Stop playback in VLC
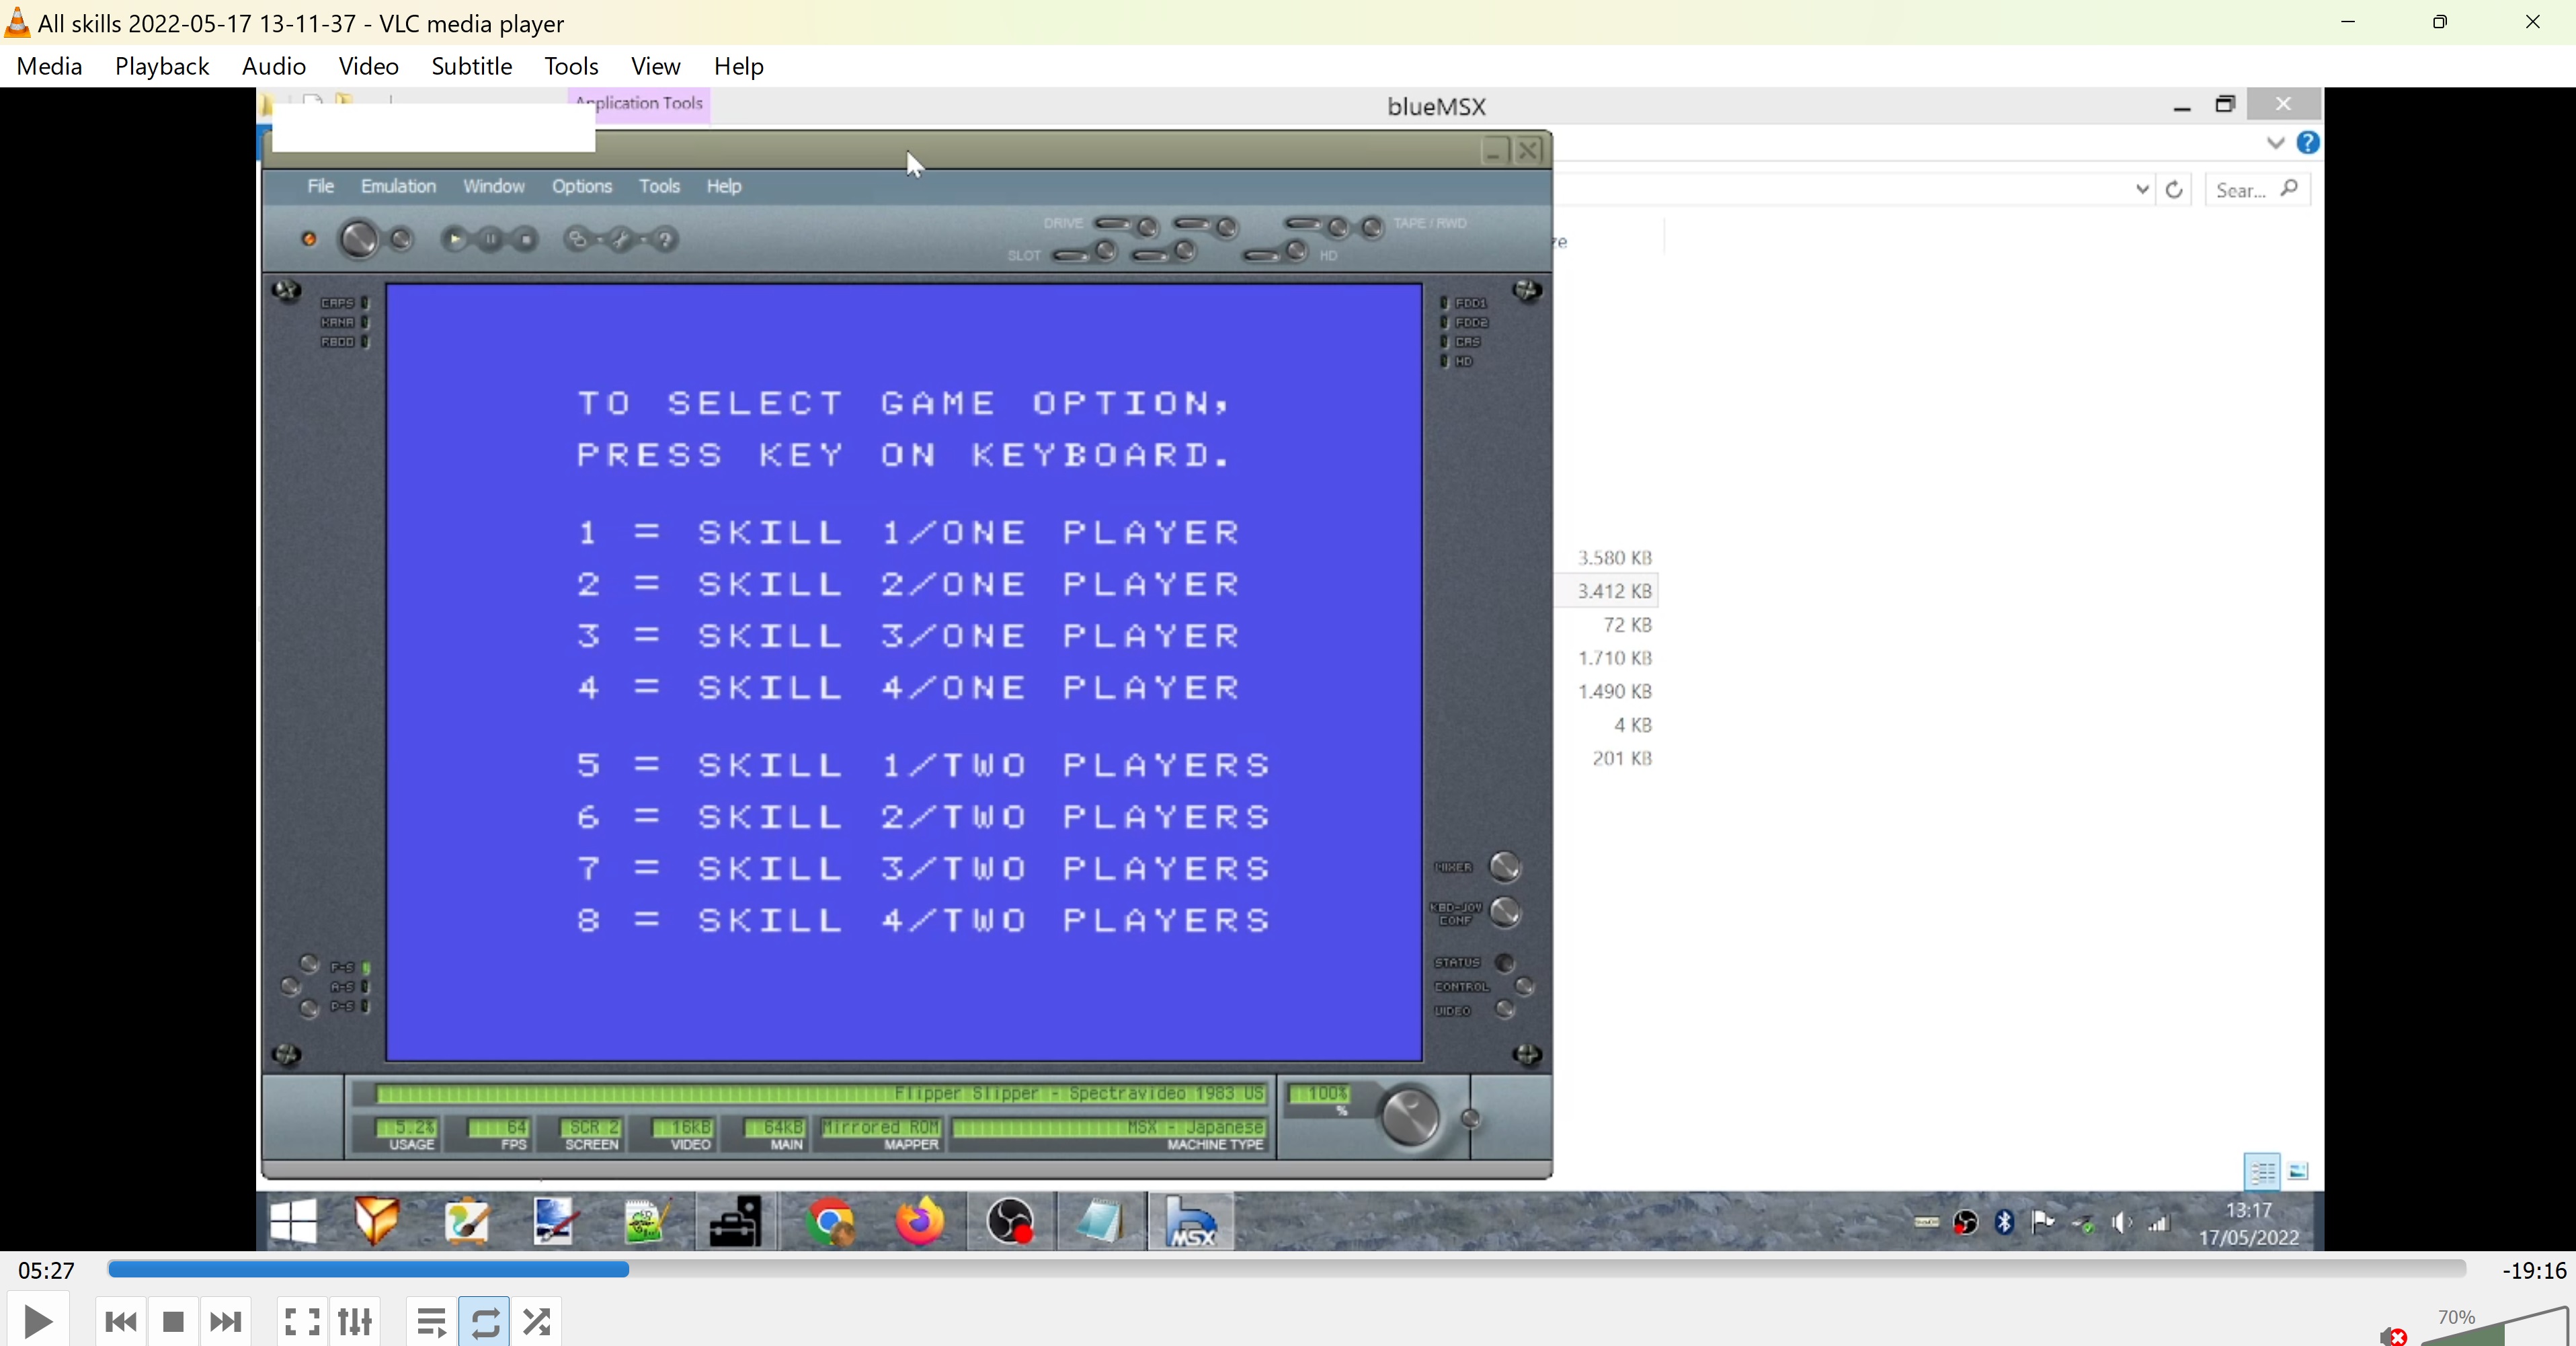The width and height of the screenshot is (2576, 1346). (x=173, y=1321)
